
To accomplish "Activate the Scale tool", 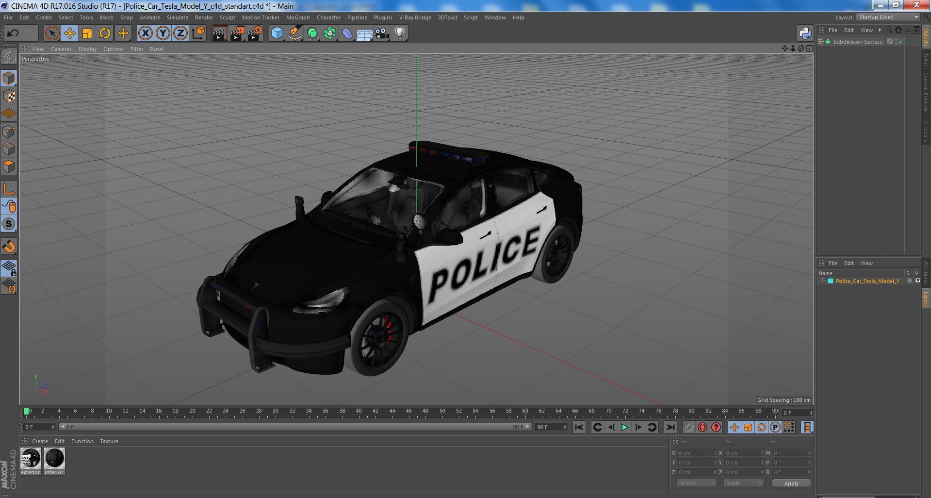I will pyautogui.click(x=87, y=33).
